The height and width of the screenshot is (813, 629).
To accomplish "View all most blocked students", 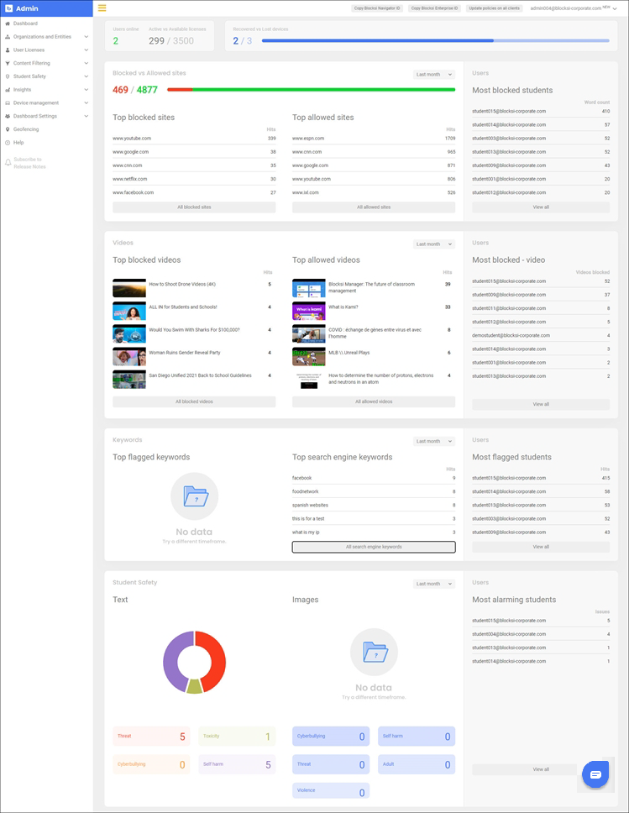I will [x=541, y=207].
